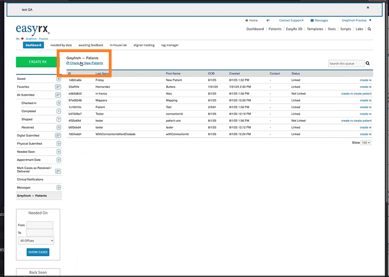Switch to the needed by date tab
The width and height of the screenshot is (389, 277).
click(x=61, y=45)
